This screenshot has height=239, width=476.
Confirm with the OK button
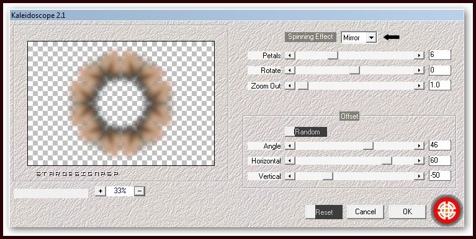[x=407, y=212]
